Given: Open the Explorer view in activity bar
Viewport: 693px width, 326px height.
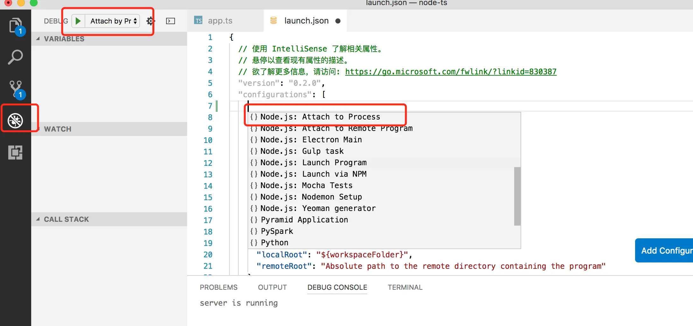Looking at the screenshot, I should 15,25.
